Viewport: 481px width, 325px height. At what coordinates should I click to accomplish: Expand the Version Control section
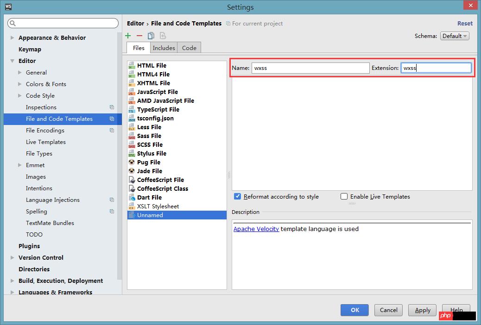(13, 258)
